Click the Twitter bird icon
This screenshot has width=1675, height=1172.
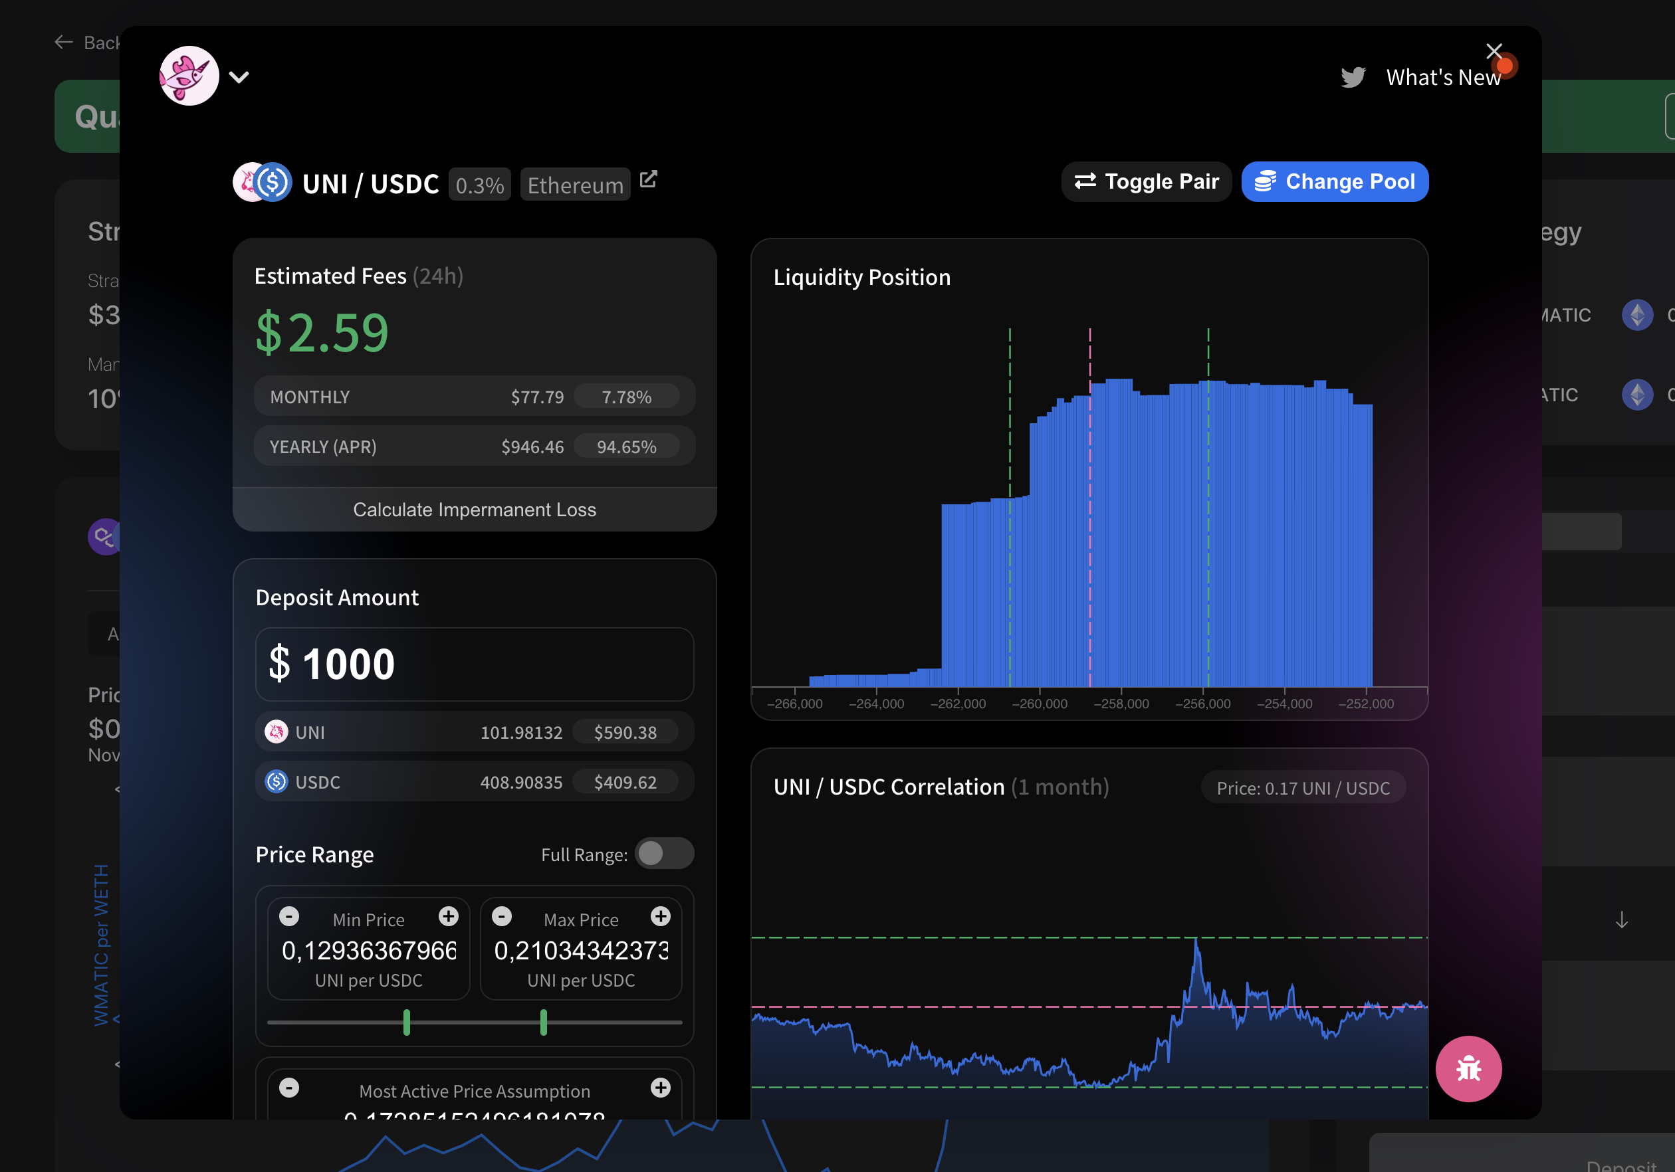(x=1353, y=77)
